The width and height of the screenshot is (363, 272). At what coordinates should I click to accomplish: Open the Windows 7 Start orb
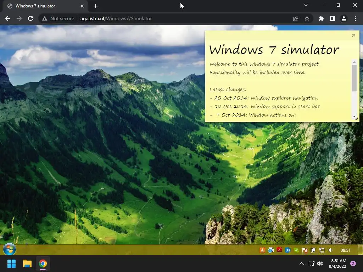[x=10, y=249]
